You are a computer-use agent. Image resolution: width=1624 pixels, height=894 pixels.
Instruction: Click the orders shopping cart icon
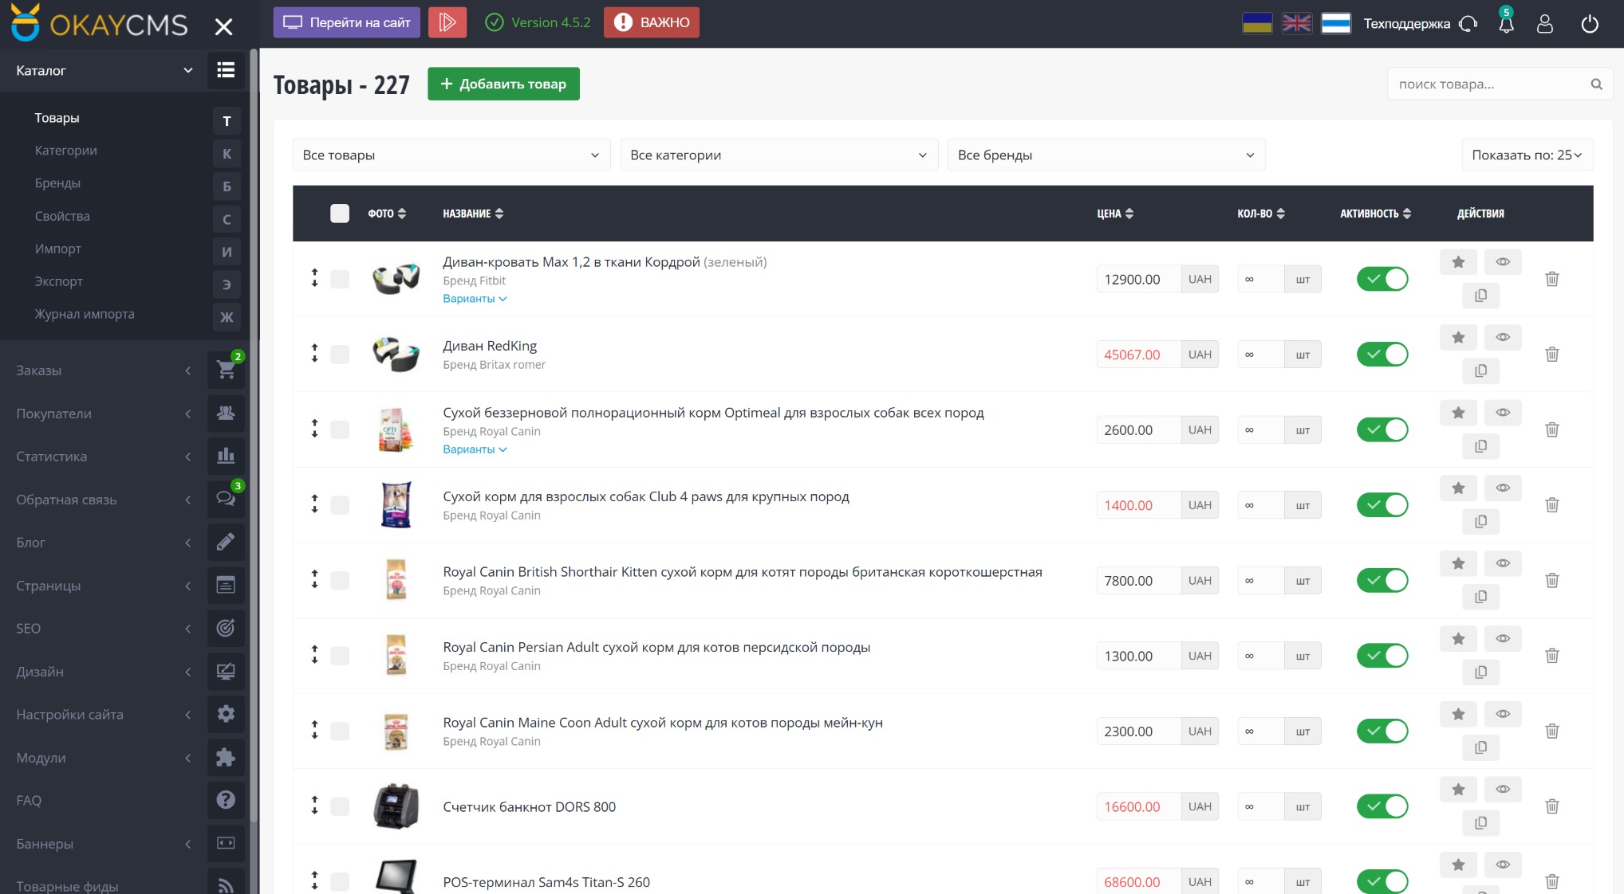click(226, 370)
